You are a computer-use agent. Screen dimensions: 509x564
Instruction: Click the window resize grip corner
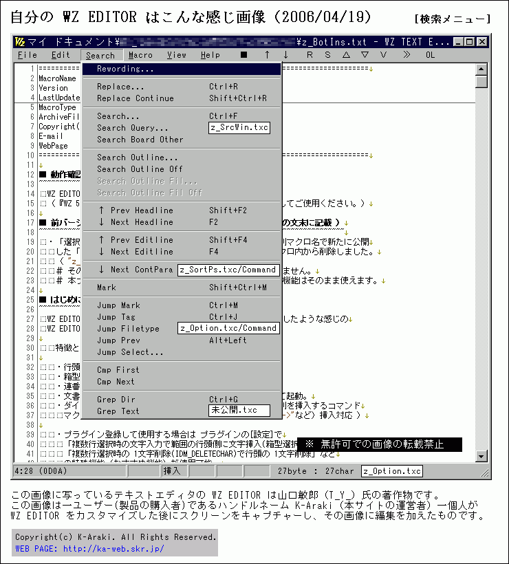(484, 473)
